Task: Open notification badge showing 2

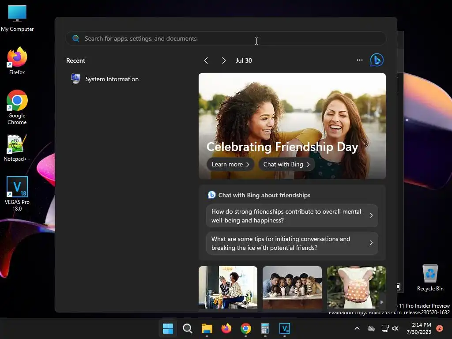Action: [x=439, y=328]
